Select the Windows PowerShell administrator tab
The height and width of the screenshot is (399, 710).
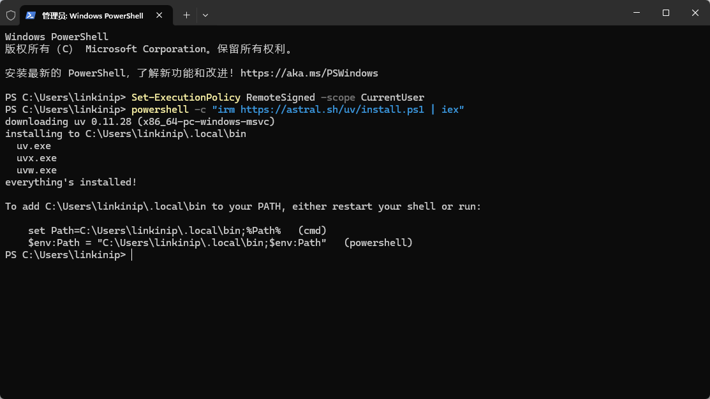click(96, 15)
